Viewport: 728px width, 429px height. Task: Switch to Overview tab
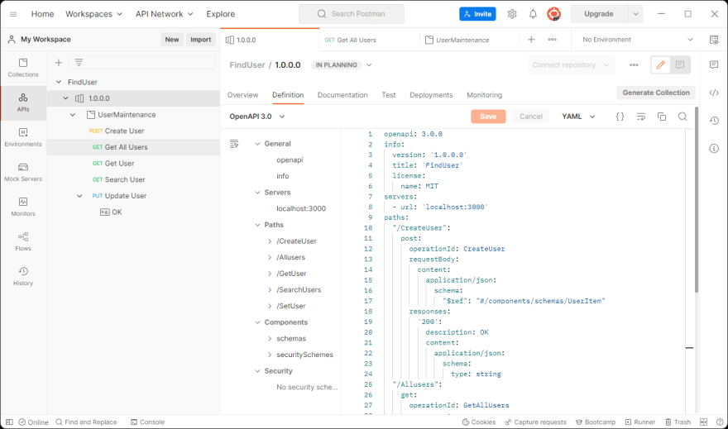click(x=242, y=94)
